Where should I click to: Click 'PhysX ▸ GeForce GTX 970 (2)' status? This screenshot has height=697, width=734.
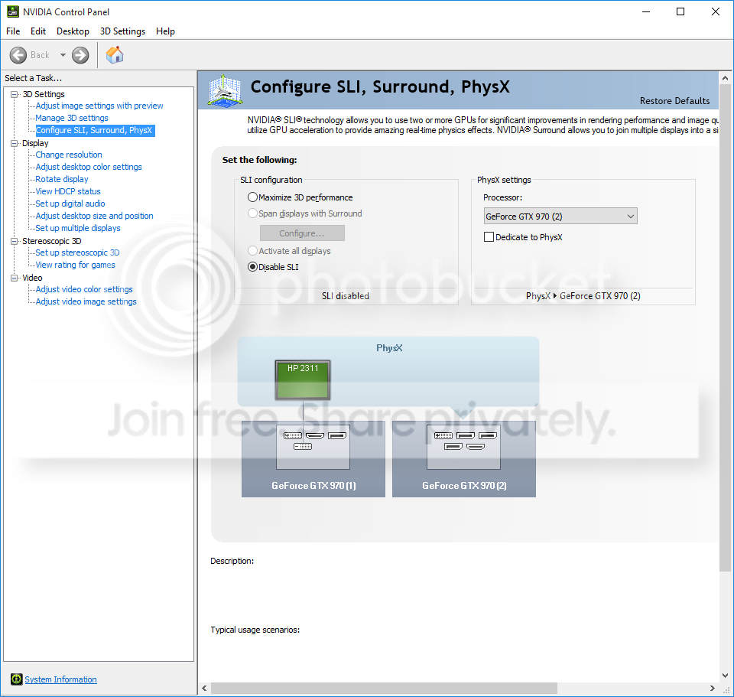[583, 296]
